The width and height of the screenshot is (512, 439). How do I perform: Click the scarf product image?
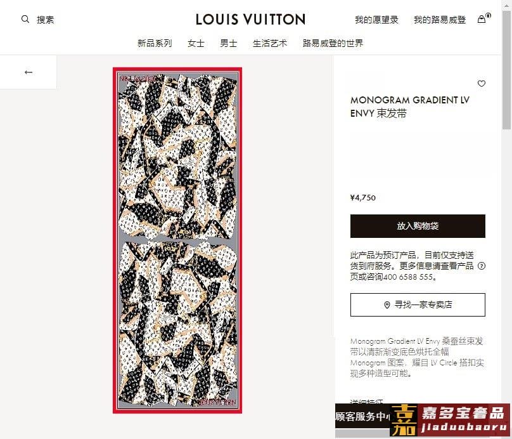click(x=177, y=240)
